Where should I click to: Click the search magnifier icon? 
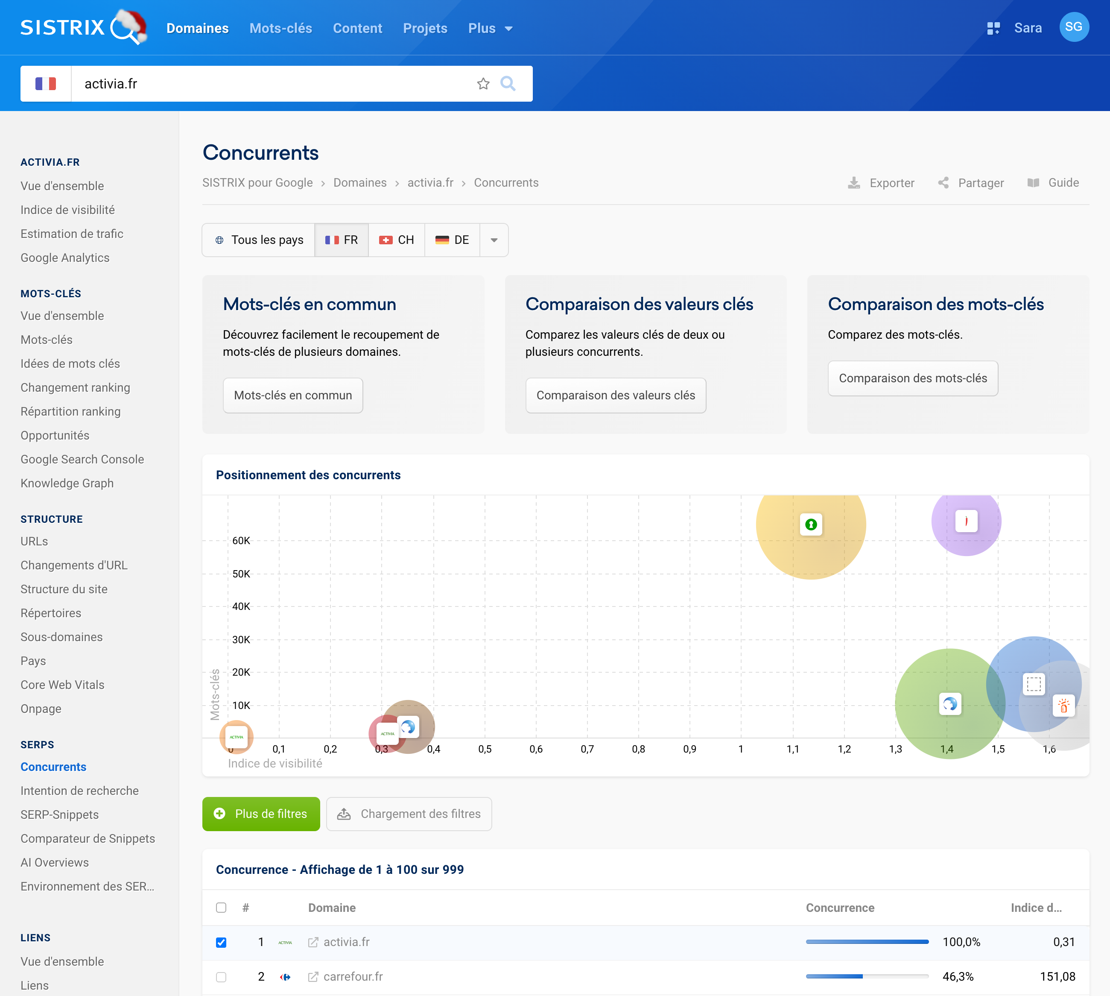(508, 84)
